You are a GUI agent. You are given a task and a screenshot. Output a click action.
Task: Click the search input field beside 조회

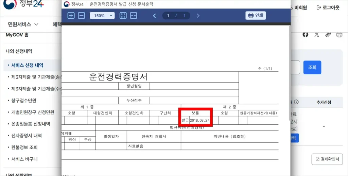[x=295, y=67]
